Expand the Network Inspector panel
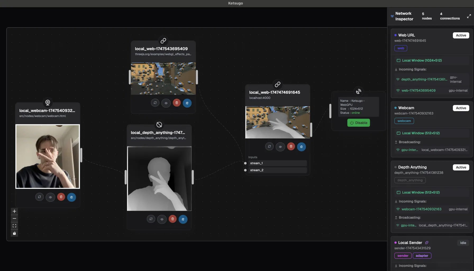This screenshot has width=474, height=271. coord(469,16)
